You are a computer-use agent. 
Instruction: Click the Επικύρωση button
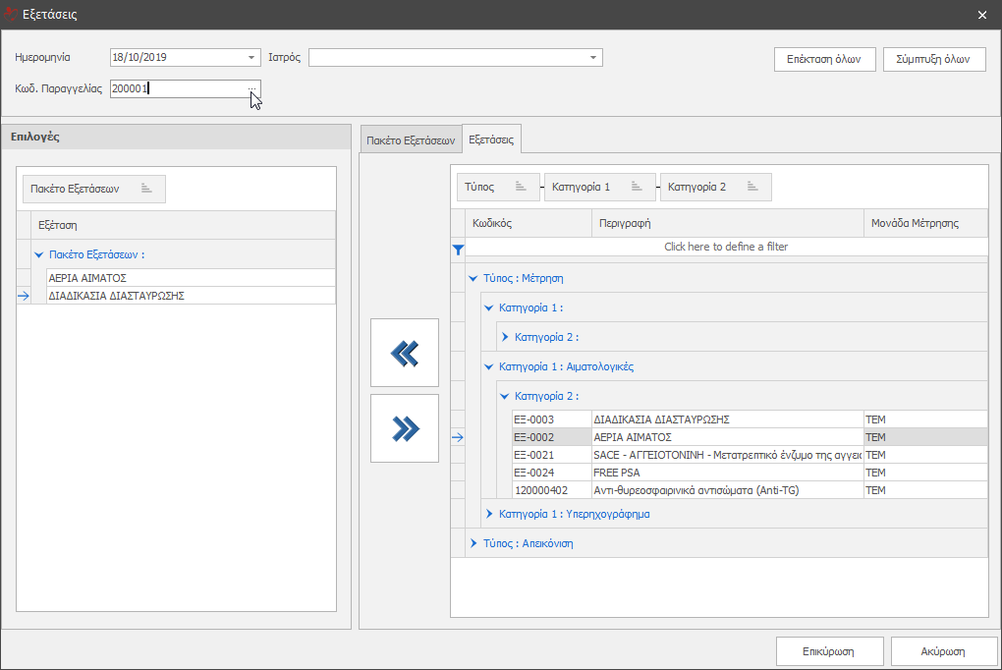pos(827,651)
